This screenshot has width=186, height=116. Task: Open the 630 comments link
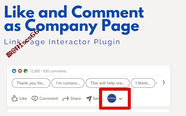[x=55, y=71]
